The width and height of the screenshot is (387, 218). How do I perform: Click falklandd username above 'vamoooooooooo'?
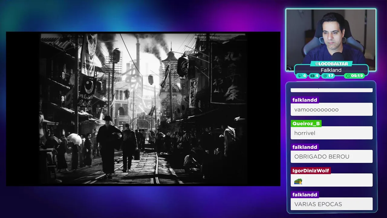click(x=305, y=100)
